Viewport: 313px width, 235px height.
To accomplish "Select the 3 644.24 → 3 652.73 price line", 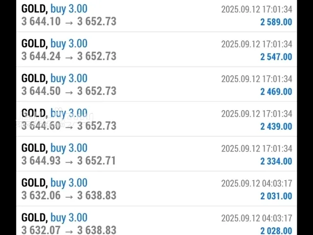I will click(x=69, y=56).
